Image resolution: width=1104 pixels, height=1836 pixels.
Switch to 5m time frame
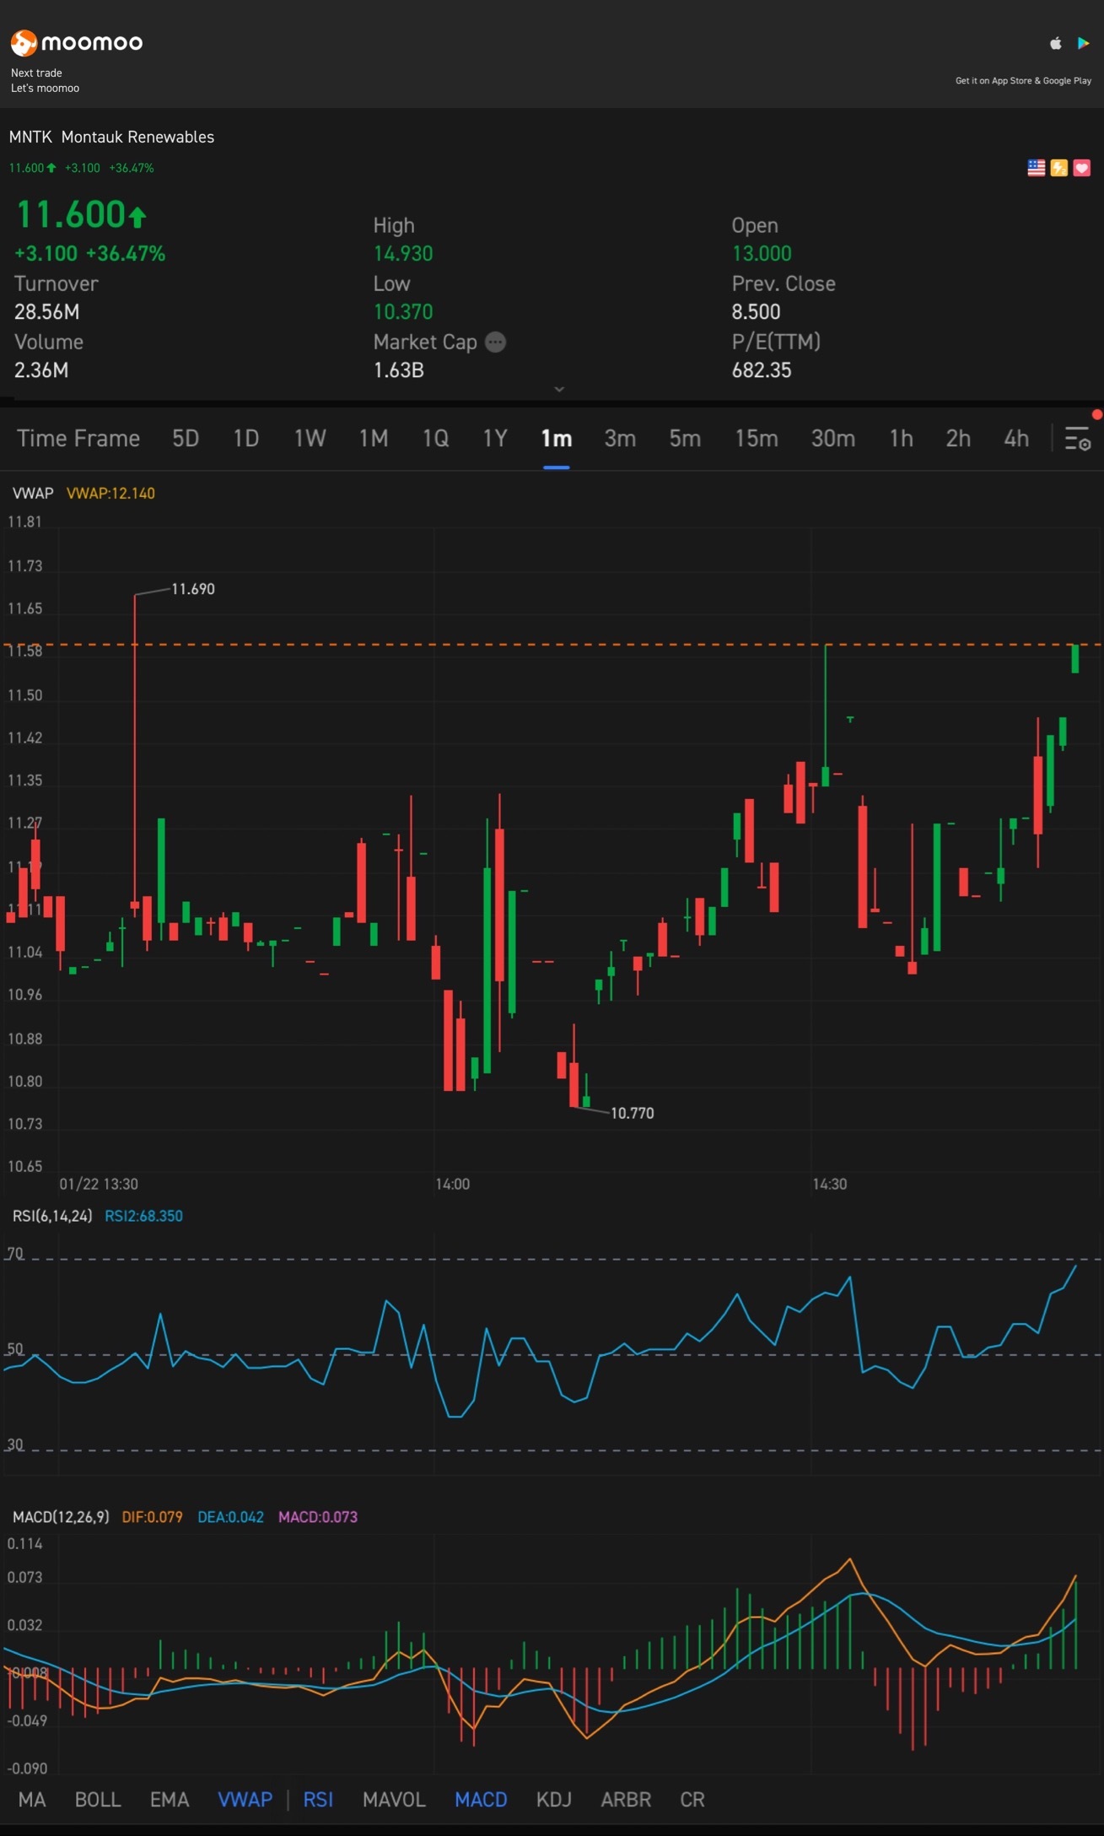point(685,439)
